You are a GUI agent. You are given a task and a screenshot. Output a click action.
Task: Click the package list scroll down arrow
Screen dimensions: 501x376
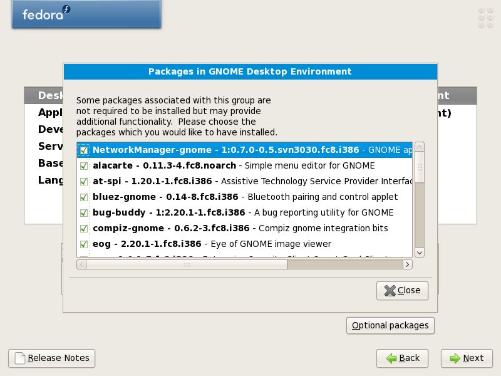click(x=420, y=253)
